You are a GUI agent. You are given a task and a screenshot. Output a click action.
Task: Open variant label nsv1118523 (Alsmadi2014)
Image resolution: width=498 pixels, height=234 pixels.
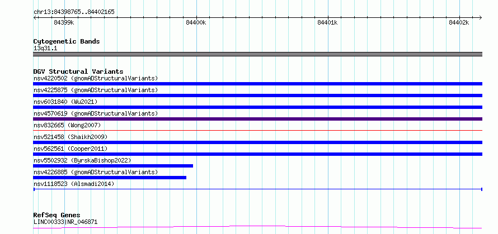click(74, 184)
